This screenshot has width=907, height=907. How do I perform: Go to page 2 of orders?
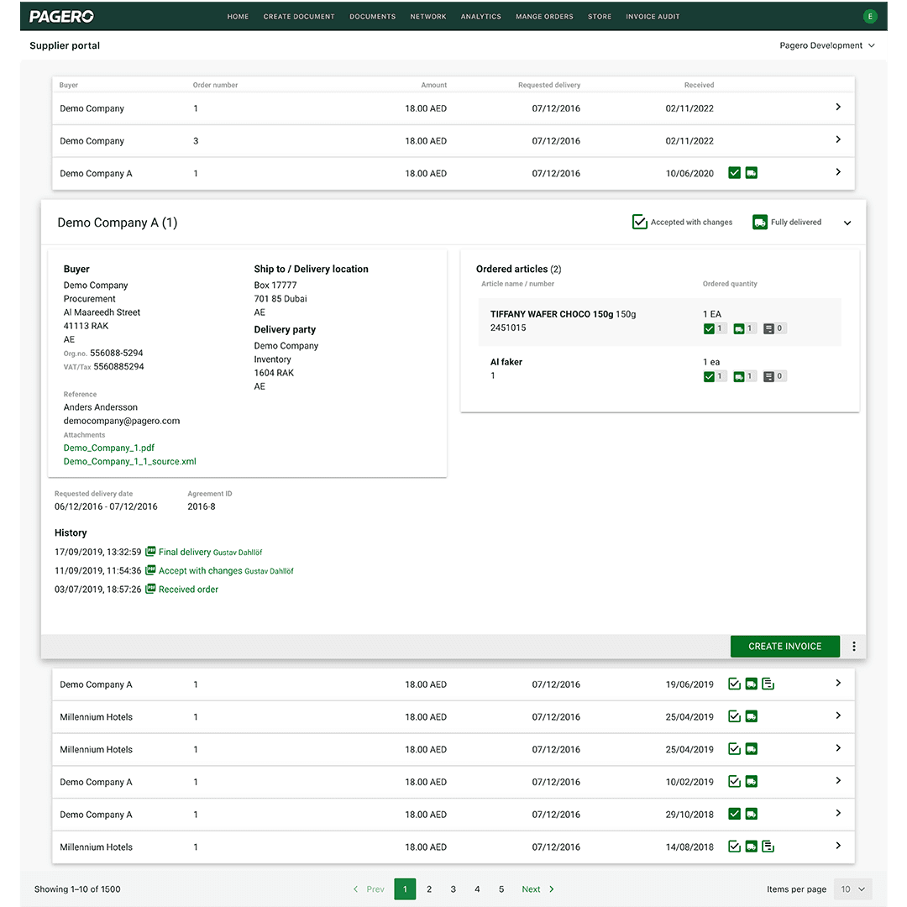pos(429,889)
